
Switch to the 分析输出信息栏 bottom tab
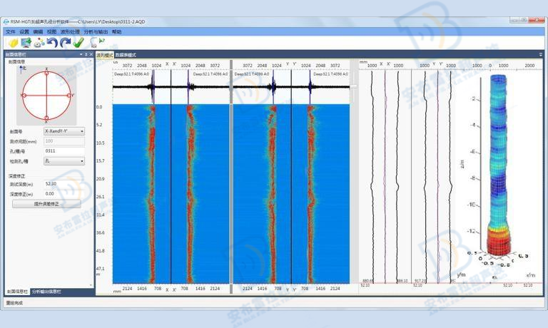[46, 292]
